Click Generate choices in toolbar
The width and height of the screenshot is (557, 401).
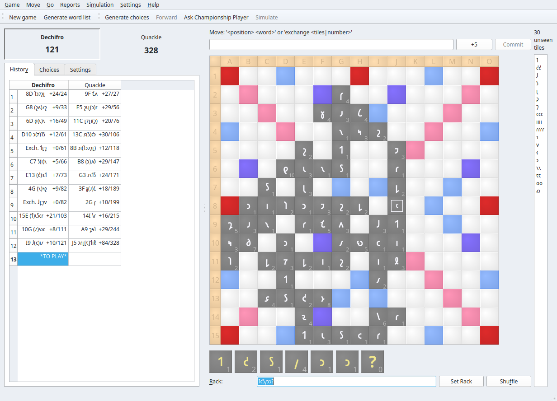coord(127,17)
